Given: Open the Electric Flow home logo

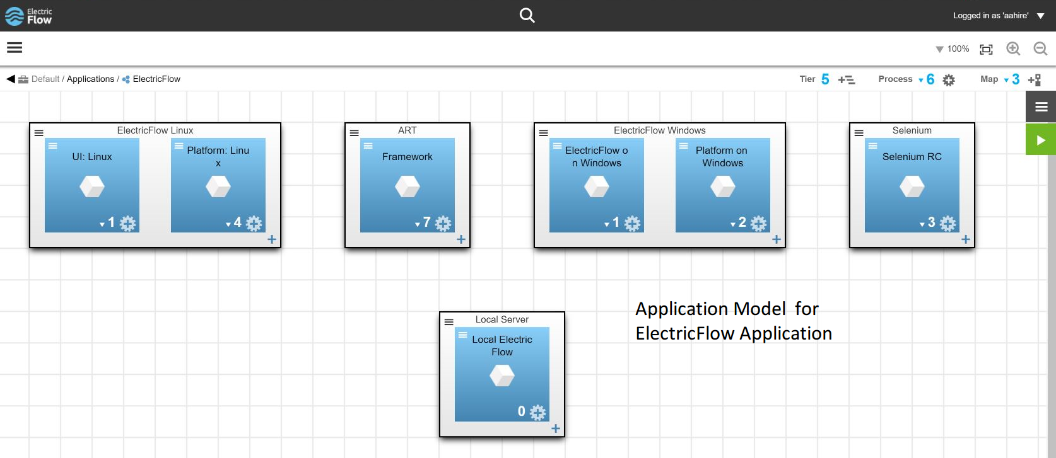Looking at the screenshot, I should [28, 16].
